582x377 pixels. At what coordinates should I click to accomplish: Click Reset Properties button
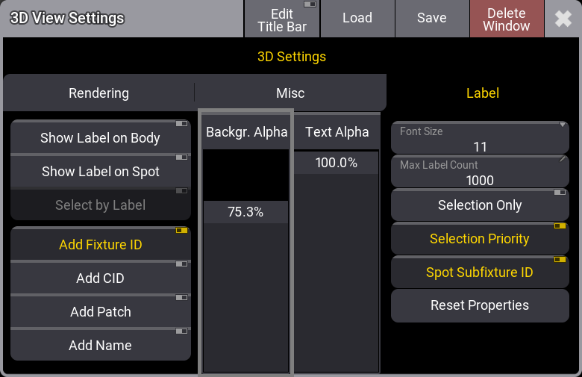(480, 305)
